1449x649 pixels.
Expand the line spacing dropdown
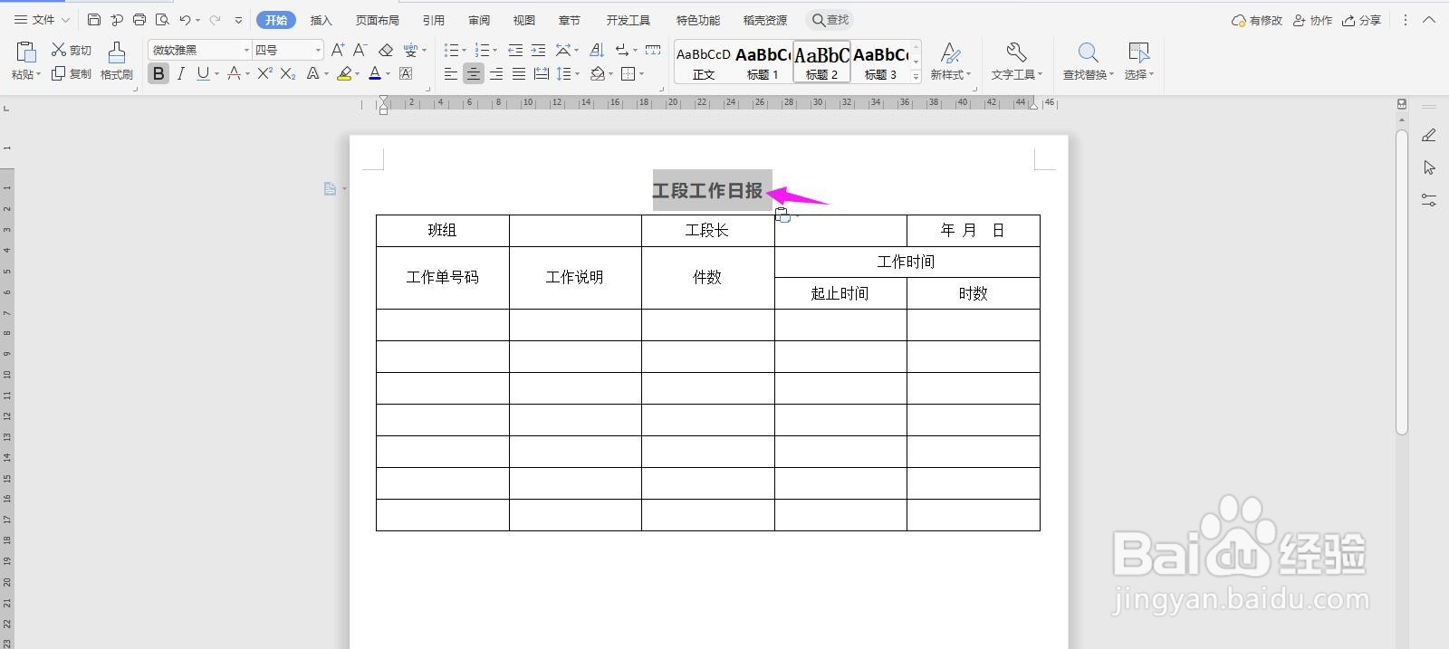577,74
